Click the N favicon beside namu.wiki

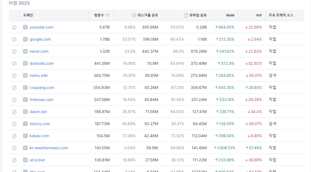tap(25, 75)
